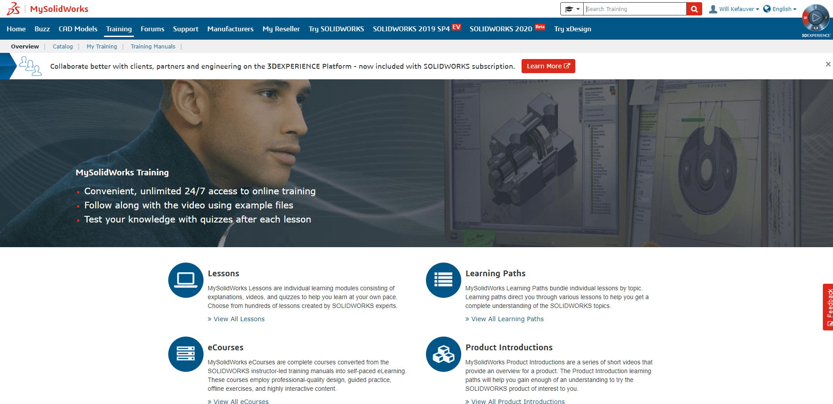Click the Product Introductions cubes icon
Screen dimensions: 833x404
coord(444,354)
